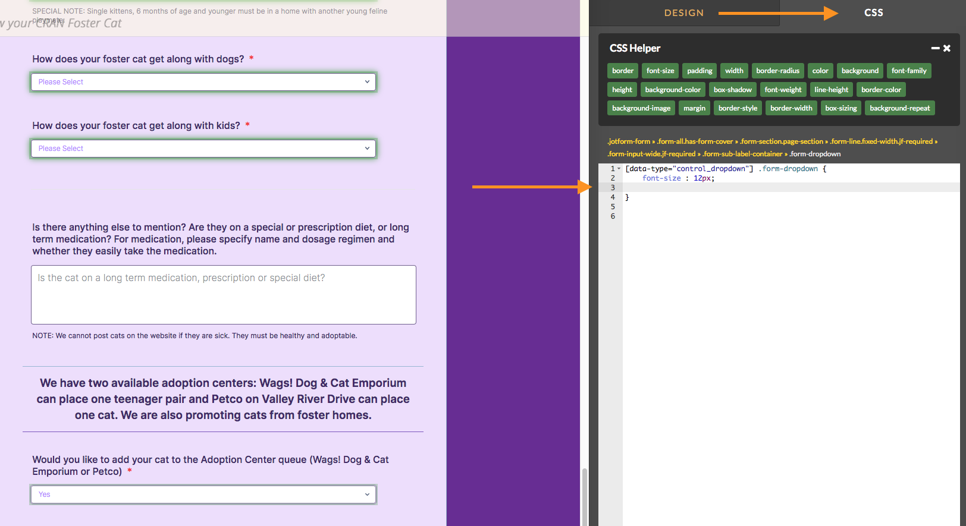Image resolution: width=966 pixels, height=526 pixels.
Task: Place cursor on empty line 3 of editor
Action: [773, 188]
